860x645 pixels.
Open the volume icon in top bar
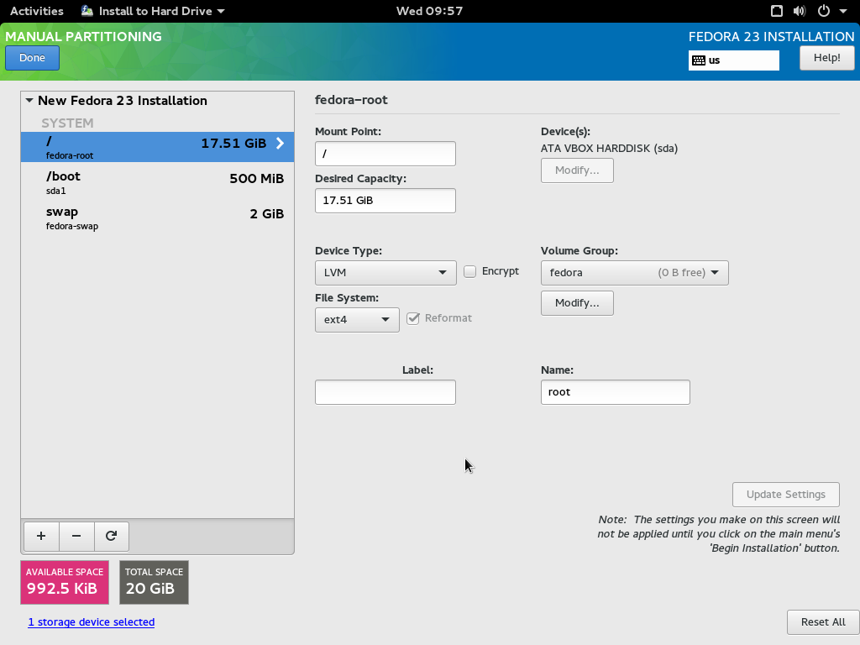[799, 11]
